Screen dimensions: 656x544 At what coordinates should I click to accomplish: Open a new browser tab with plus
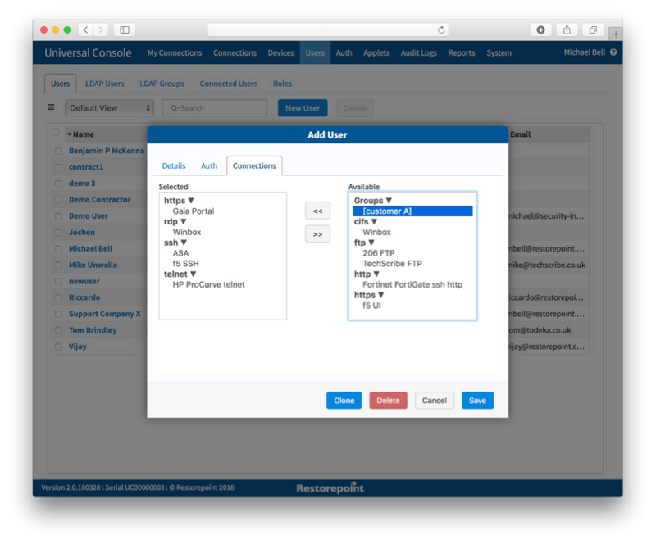click(x=616, y=34)
